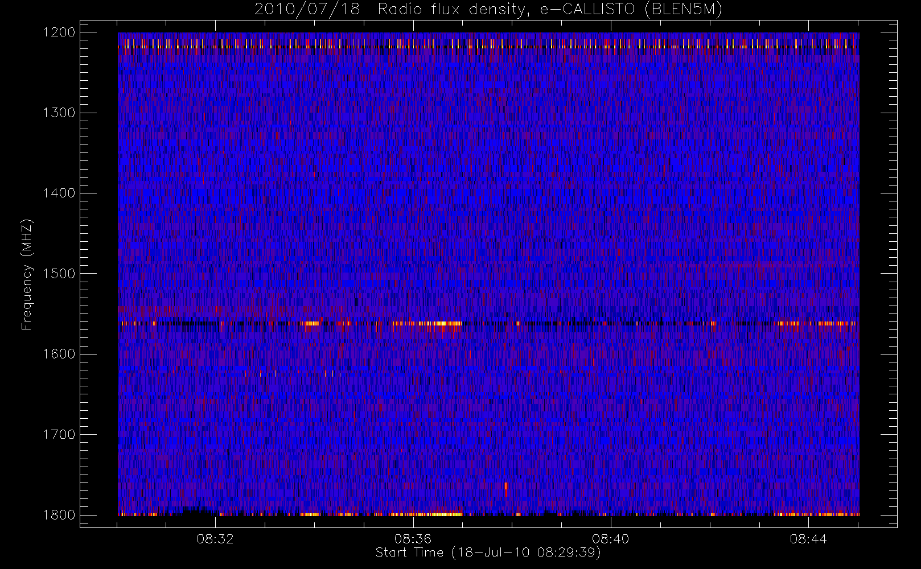Click the 'Frequency (MHz)' axis label

[27, 274]
